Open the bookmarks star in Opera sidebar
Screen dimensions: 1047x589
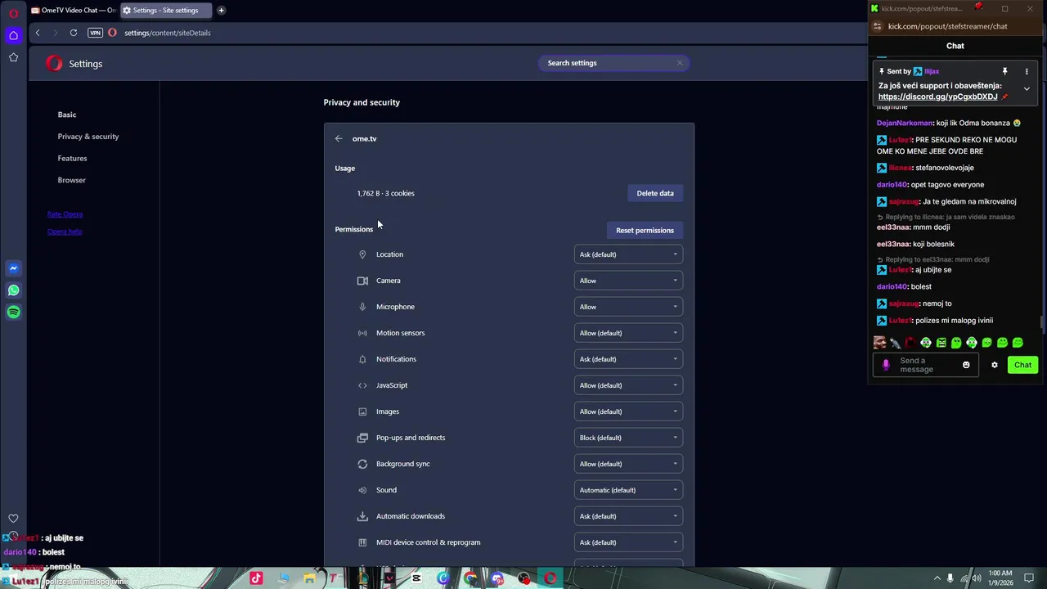point(13,57)
